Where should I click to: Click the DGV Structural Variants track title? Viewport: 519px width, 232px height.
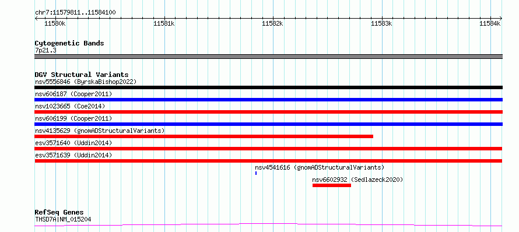coord(82,75)
